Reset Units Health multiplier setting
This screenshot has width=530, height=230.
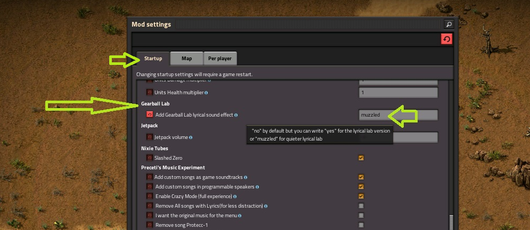[x=149, y=92]
